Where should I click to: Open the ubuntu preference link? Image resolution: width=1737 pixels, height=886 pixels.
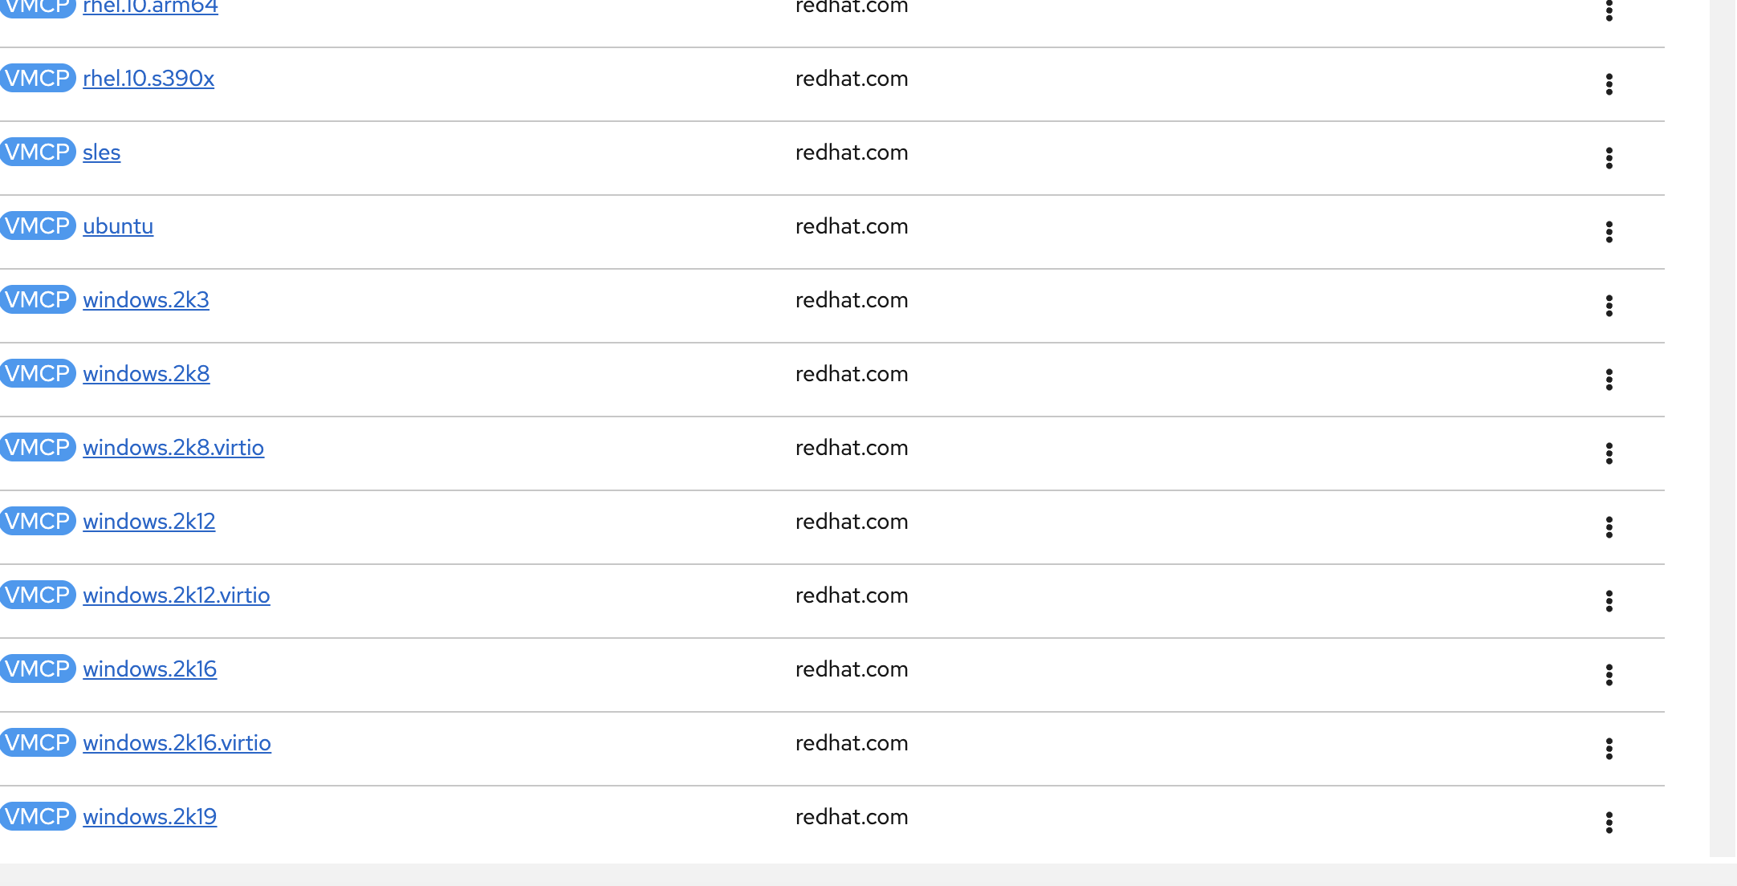pyautogui.click(x=118, y=226)
